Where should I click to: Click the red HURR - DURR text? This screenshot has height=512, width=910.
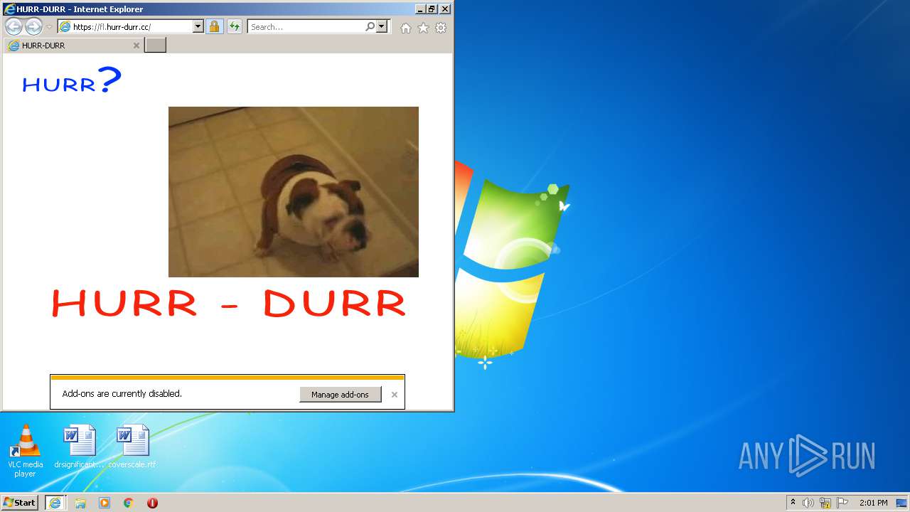[x=228, y=304]
